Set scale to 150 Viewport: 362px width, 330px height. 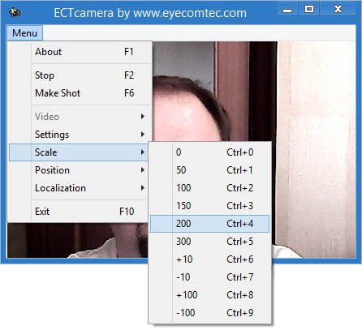(x=209, y=206)
